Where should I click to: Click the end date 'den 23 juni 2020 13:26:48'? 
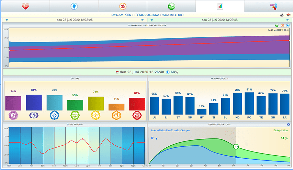219,20
